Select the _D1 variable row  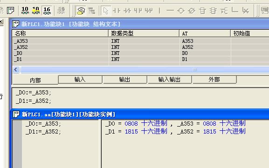[141, 59]
